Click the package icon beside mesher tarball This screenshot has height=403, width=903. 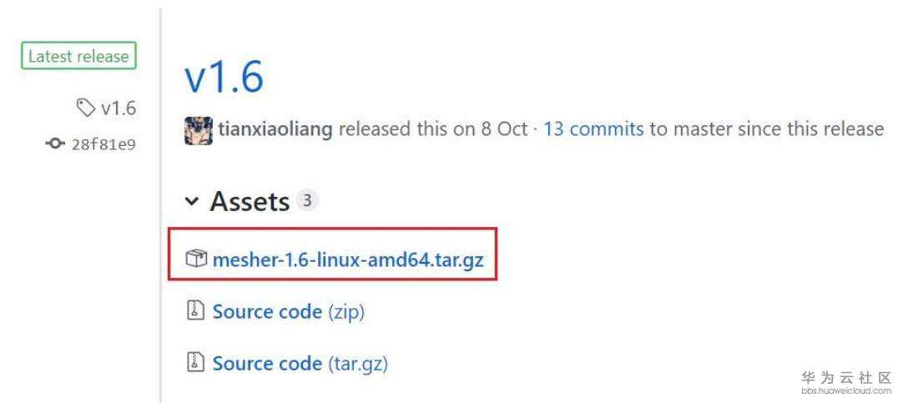pos(196,259)
